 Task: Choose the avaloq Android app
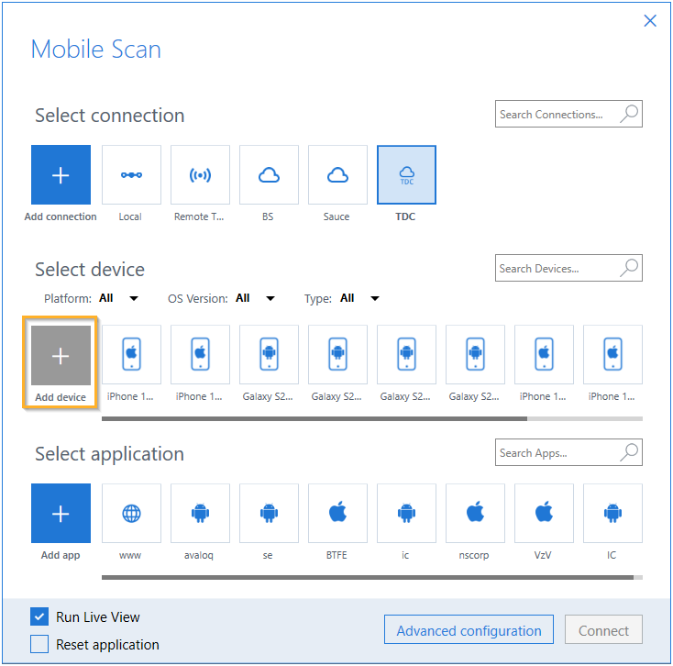tap(200, 514)
